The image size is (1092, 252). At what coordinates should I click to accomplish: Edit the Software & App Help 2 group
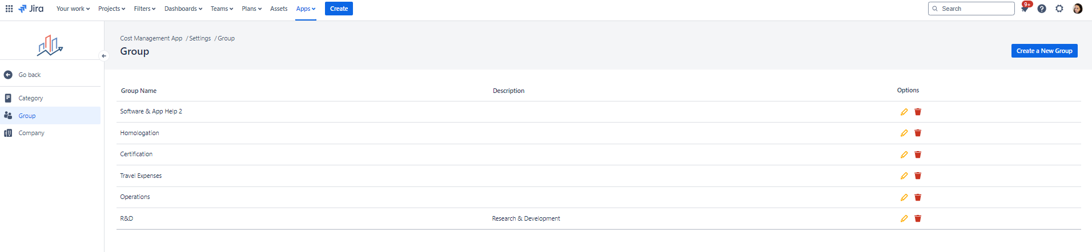[904, 112]
